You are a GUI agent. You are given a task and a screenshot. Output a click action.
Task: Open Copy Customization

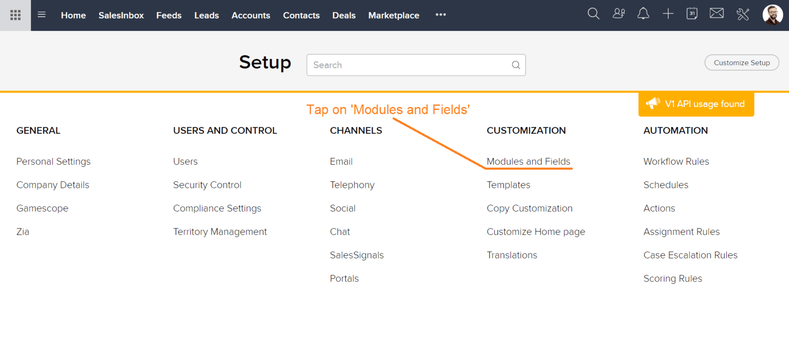point(530,209)
